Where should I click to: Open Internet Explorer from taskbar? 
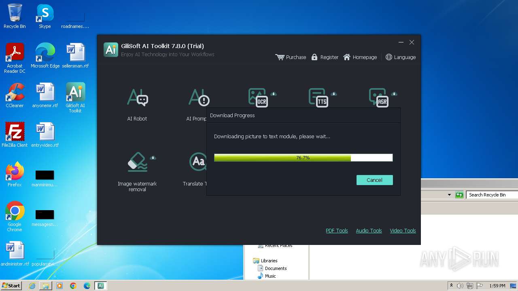point(32,286)
